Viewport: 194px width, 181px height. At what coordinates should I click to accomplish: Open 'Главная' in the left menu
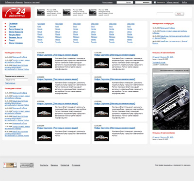[x=13, y=24]
